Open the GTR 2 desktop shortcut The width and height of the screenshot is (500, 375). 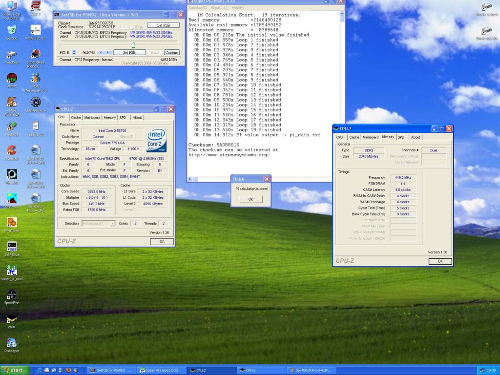click(x=35, y=9)
